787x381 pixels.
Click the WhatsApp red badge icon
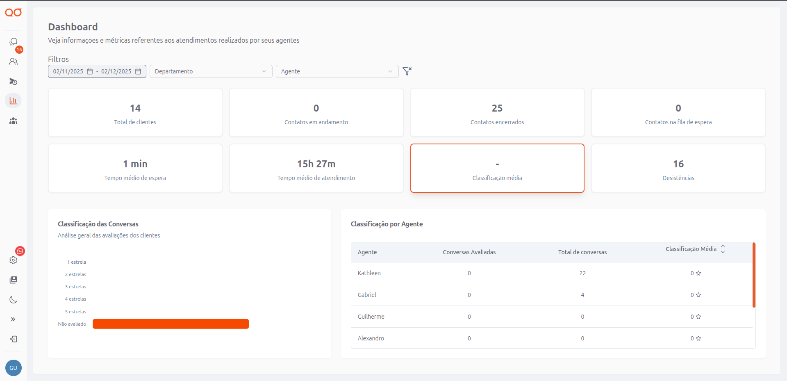pos(20,251)
